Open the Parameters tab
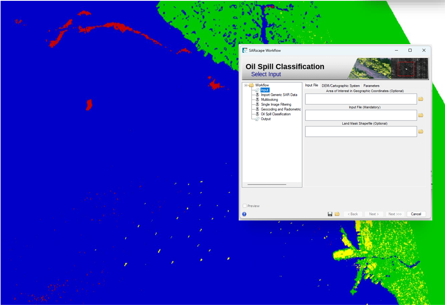 [x=371, y=86]
